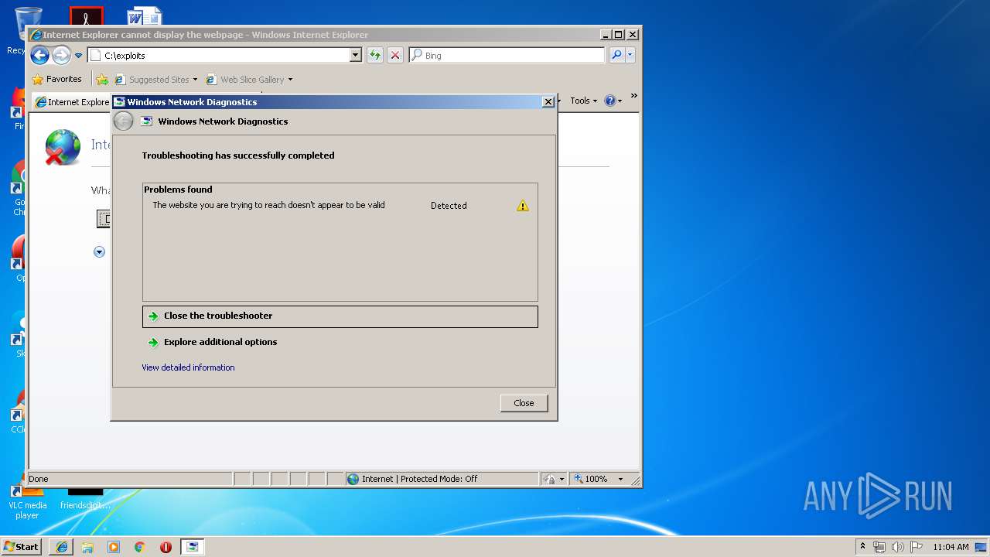Click the Refresh page icon
Viewport: 990px width, 557px height.
click(375, 55)
